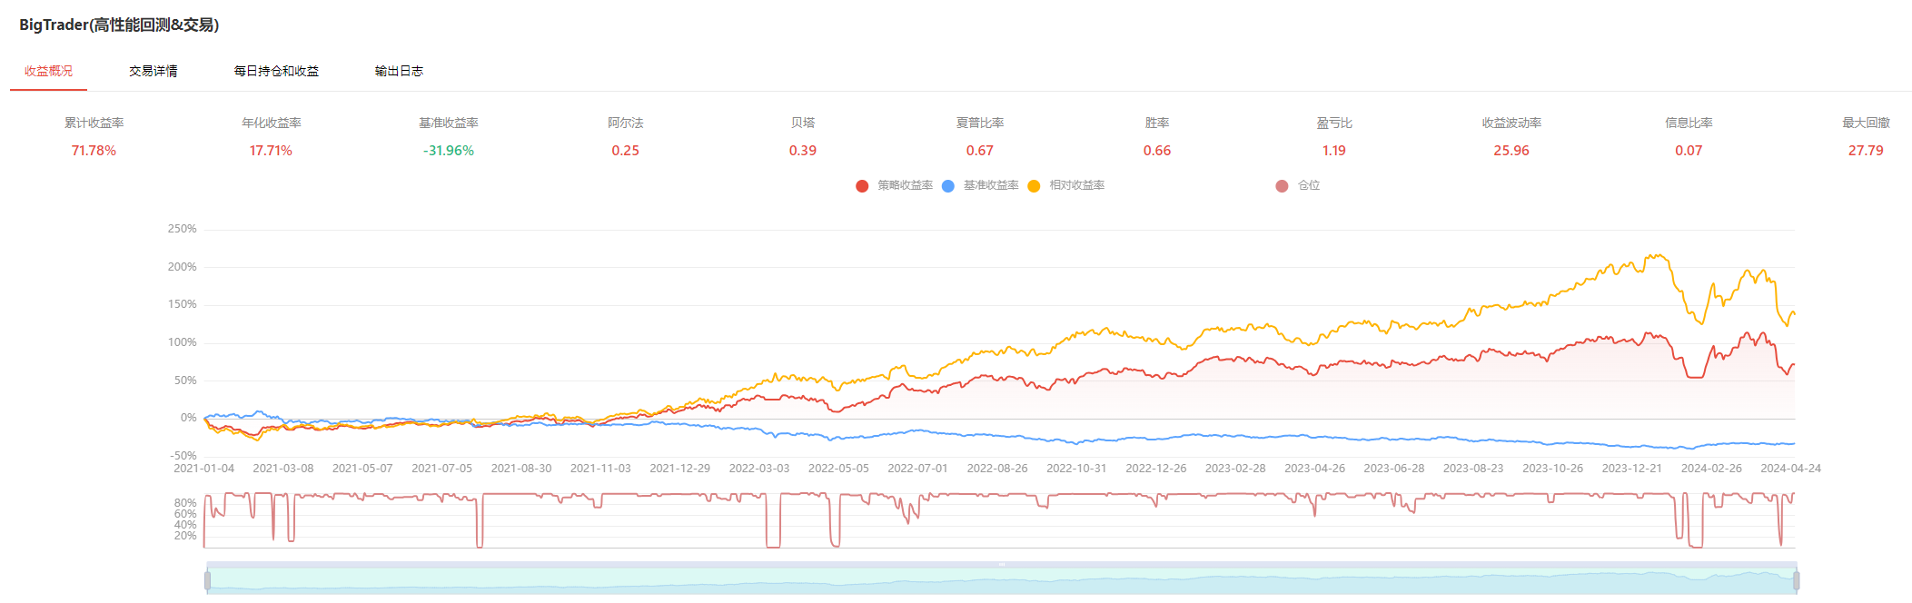This screenshot has width=1912, height=603.
Task: Open the 交易详情 tab
Action: pyautogui.click(x=153, y=71)
